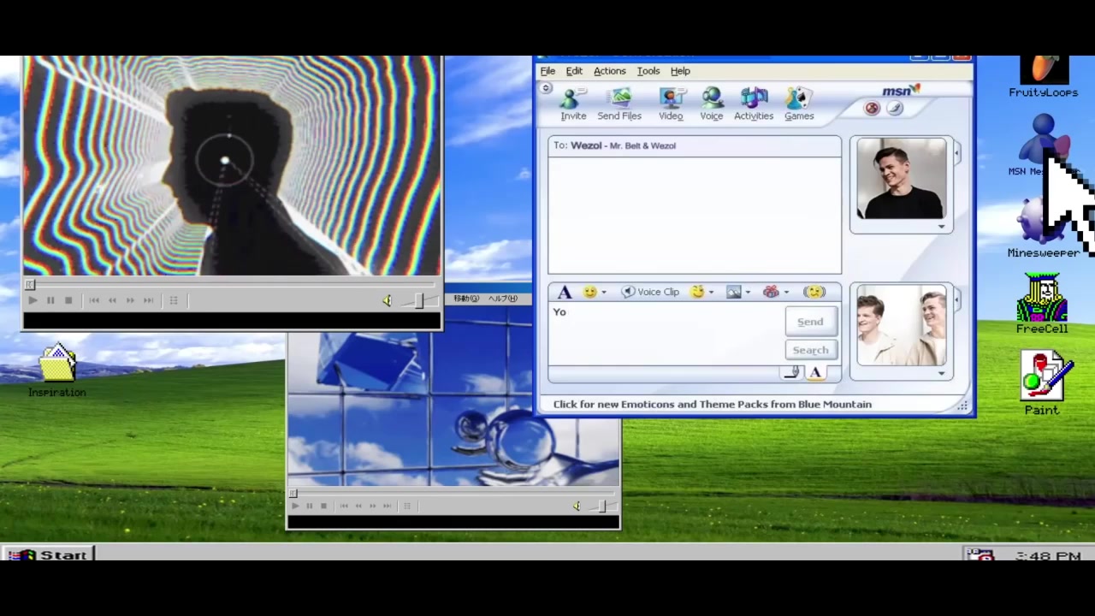Launch Games from the MSN toolbar

pyautogui.click(x=799, y=104)
